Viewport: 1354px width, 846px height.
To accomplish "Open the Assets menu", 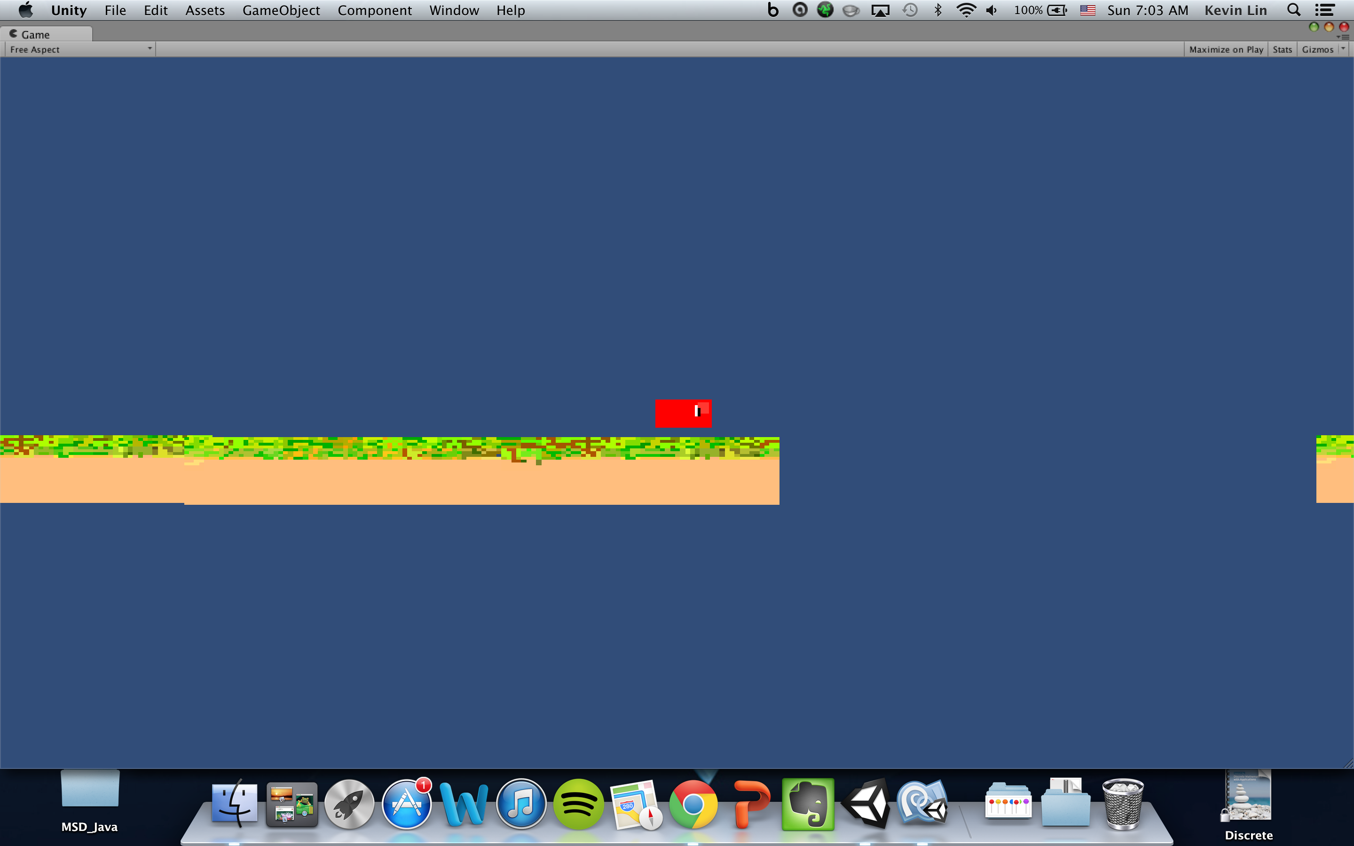I will coord(205,10).
